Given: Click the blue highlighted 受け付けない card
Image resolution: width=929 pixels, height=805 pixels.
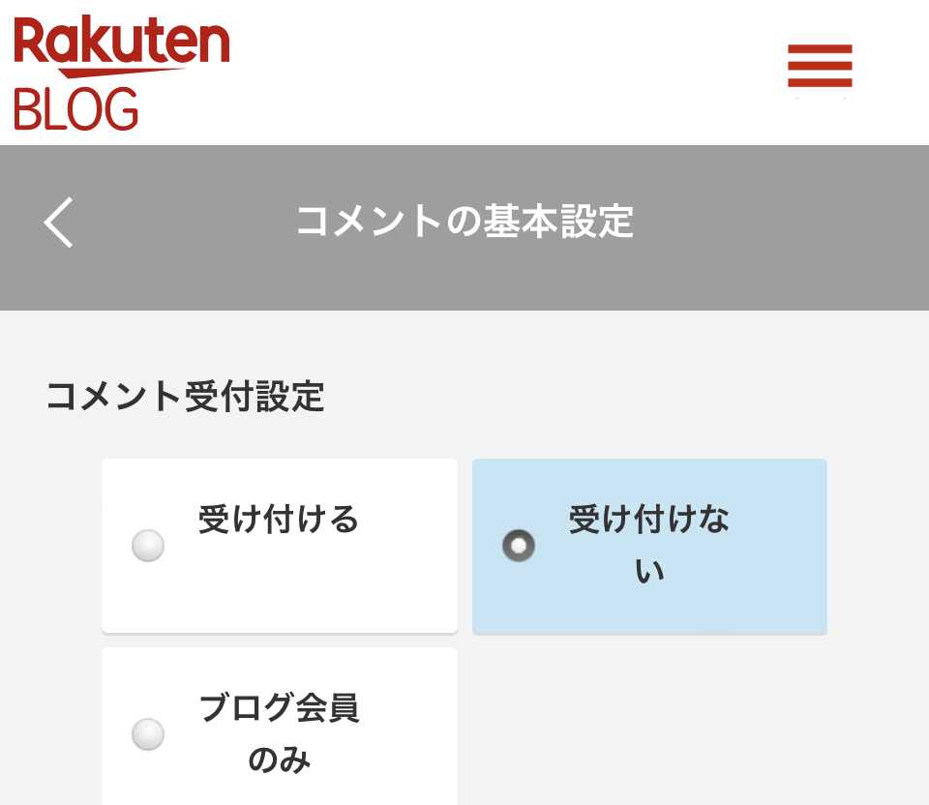Looking at the screenshot, I should click(649, 546).
